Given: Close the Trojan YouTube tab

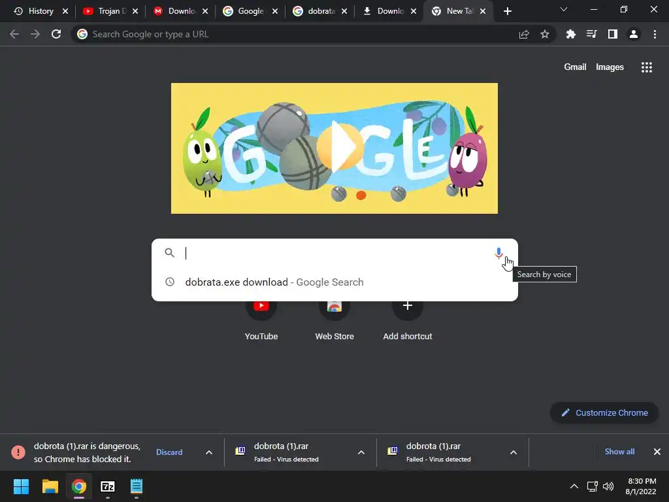Looking at the screenshot, I should point(135,11).
